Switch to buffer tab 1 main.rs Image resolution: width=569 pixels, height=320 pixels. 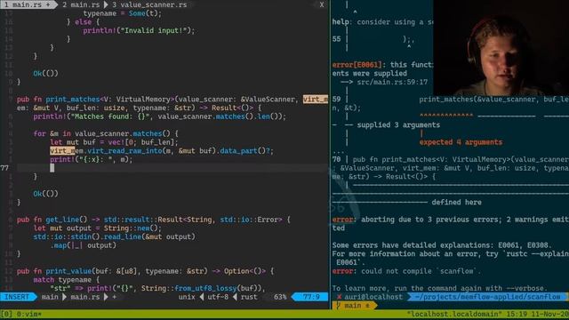pyautogui.click(x=28, y=4)
